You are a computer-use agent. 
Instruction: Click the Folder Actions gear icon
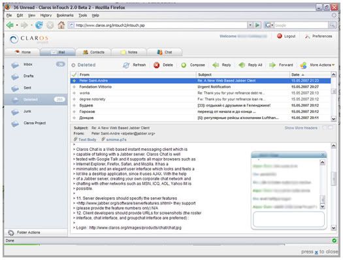click(10, 233)
